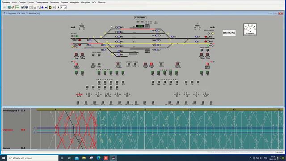This screenshot has height=161, width=286.
Task: Open File Explorer from the taskbar
Action: click(x=84, y=158)
